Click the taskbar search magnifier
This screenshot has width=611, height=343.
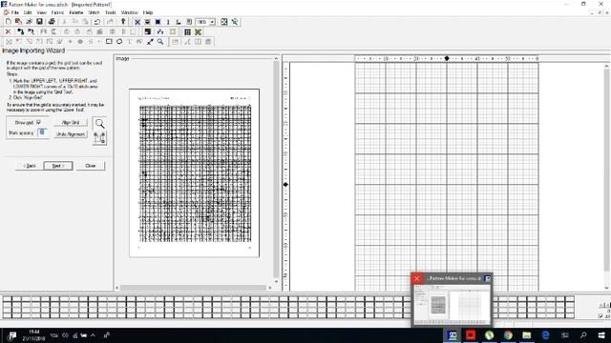(583, 334)
